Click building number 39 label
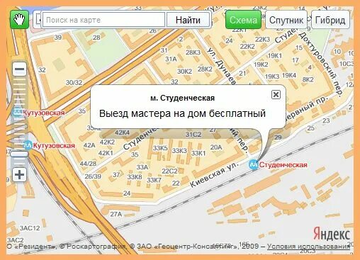360x260 pixels. pos(58,37)
